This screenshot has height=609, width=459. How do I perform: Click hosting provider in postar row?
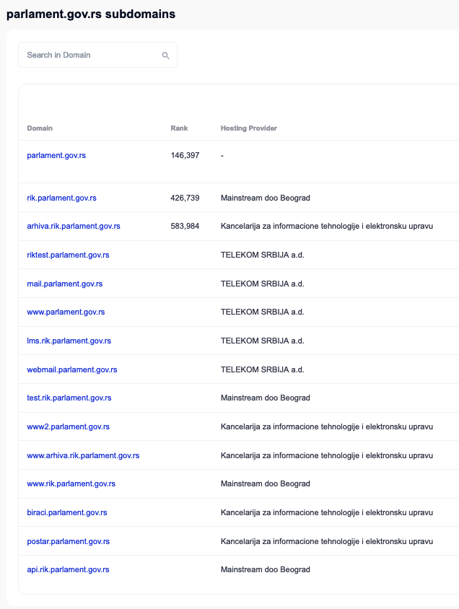(x=327, y=541)
